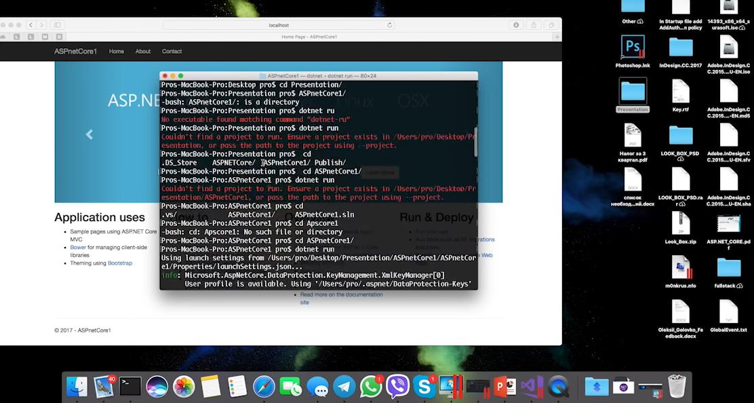This screenshot has height=403, width=754.
Task: Open the Contact nav item
Action: (x=172, y=52)
